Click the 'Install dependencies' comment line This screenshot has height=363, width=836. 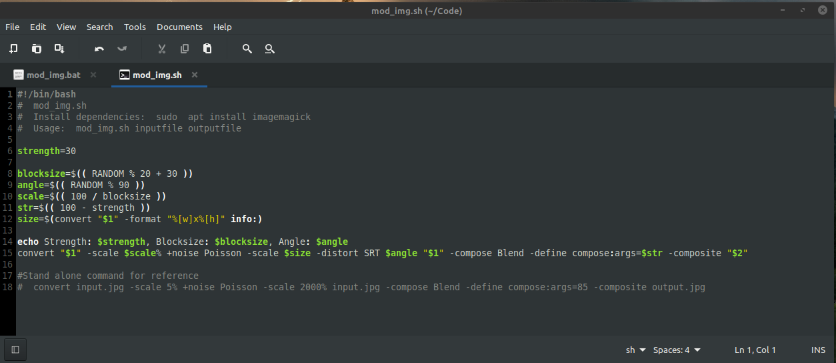tap(164, 117)
